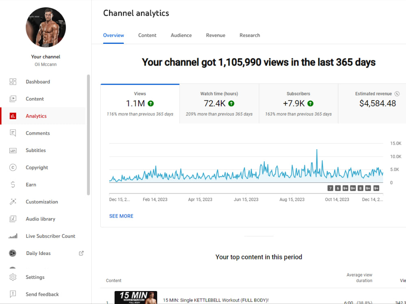Switch to the Content analytics tab

click(x=147, y=35)
